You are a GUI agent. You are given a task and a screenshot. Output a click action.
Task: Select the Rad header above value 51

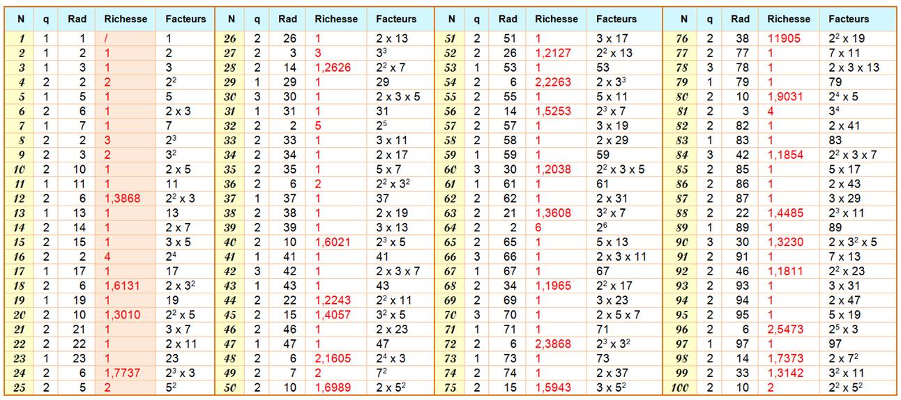[508, 19]
